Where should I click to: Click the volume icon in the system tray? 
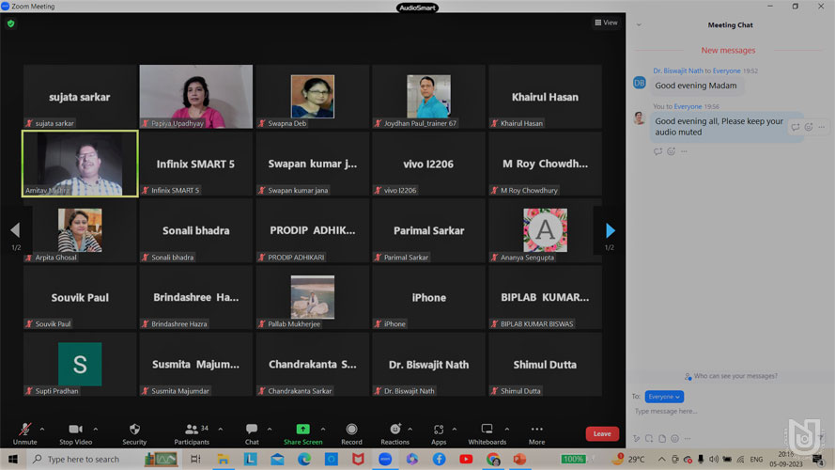click(x=714, y=459)
